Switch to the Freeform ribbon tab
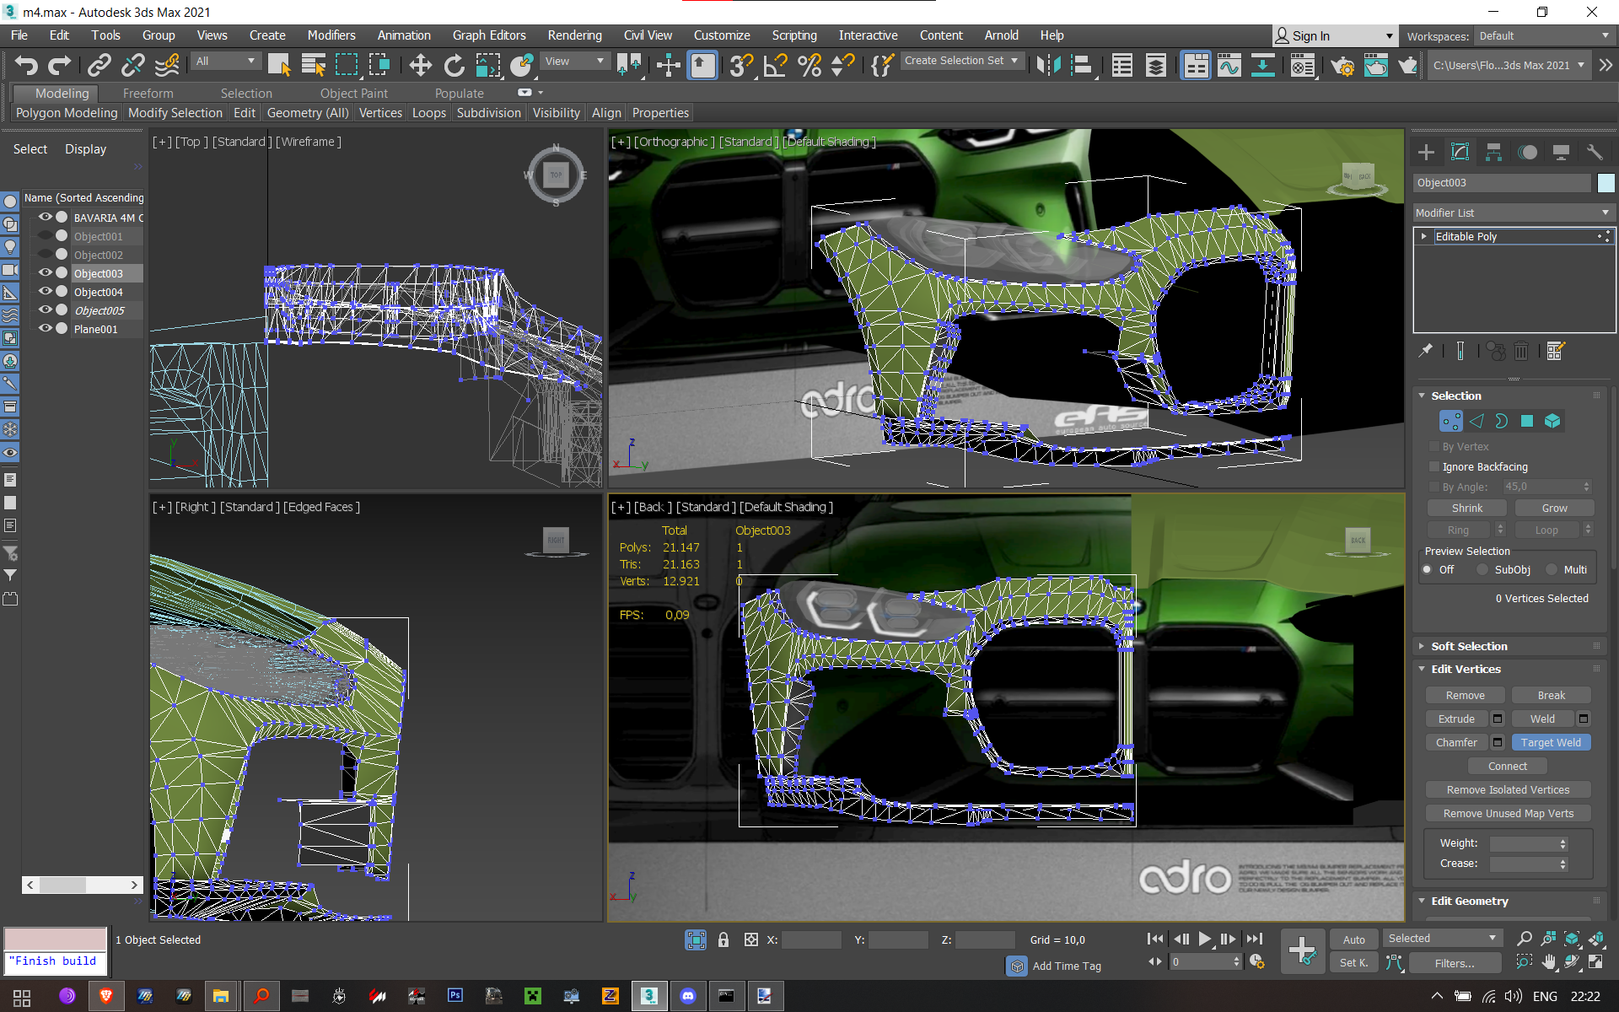The width and height of the screenshot is (1619, 1012). pyautogui.click(x=148, y=93)
